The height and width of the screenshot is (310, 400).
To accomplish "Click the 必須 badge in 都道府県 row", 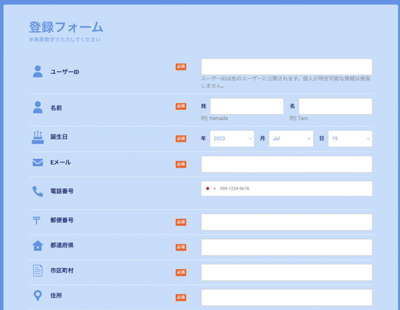I will point(181,247).
